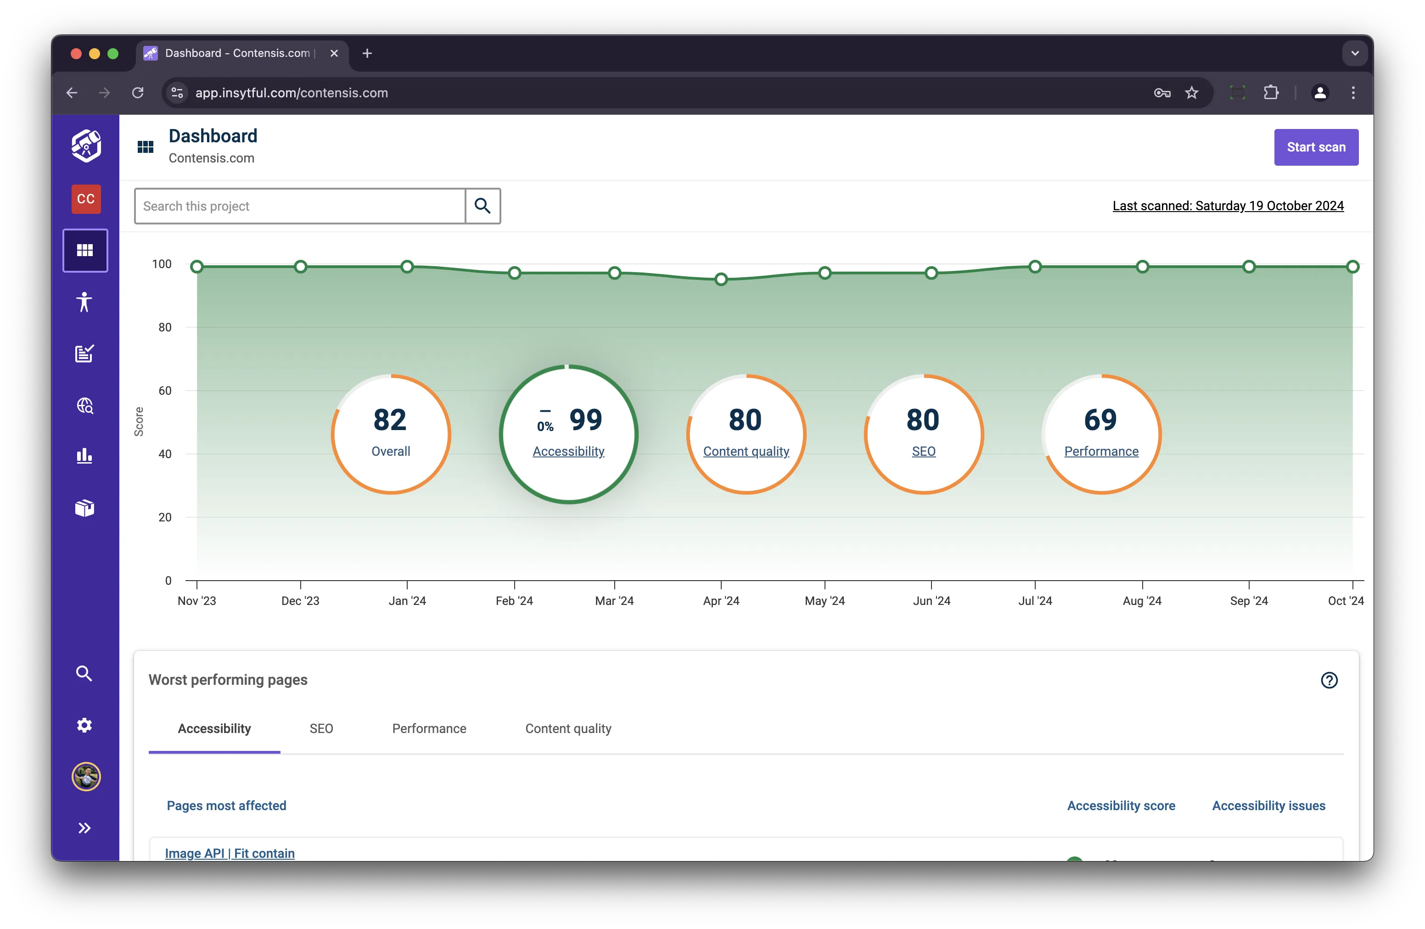Click the Apr '24 chart data point
This screenshot has height=929, width=1425.
pyautogui.click(x=721, y=279)
